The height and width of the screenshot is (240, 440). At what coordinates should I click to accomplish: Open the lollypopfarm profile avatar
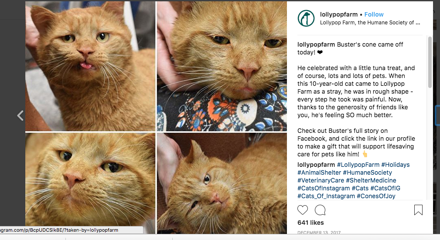(306, 18)
